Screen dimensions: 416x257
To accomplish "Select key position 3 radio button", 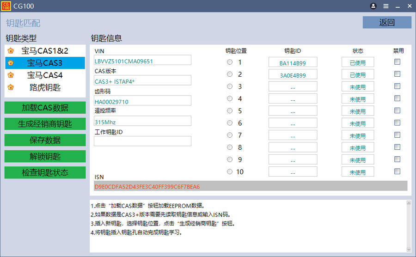I will coord(230,86).
